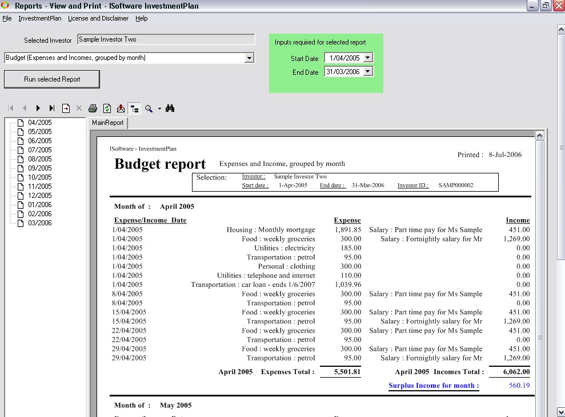Click the Run selected Report button
The width and height of the screenshot is (565, 417).
52,79
